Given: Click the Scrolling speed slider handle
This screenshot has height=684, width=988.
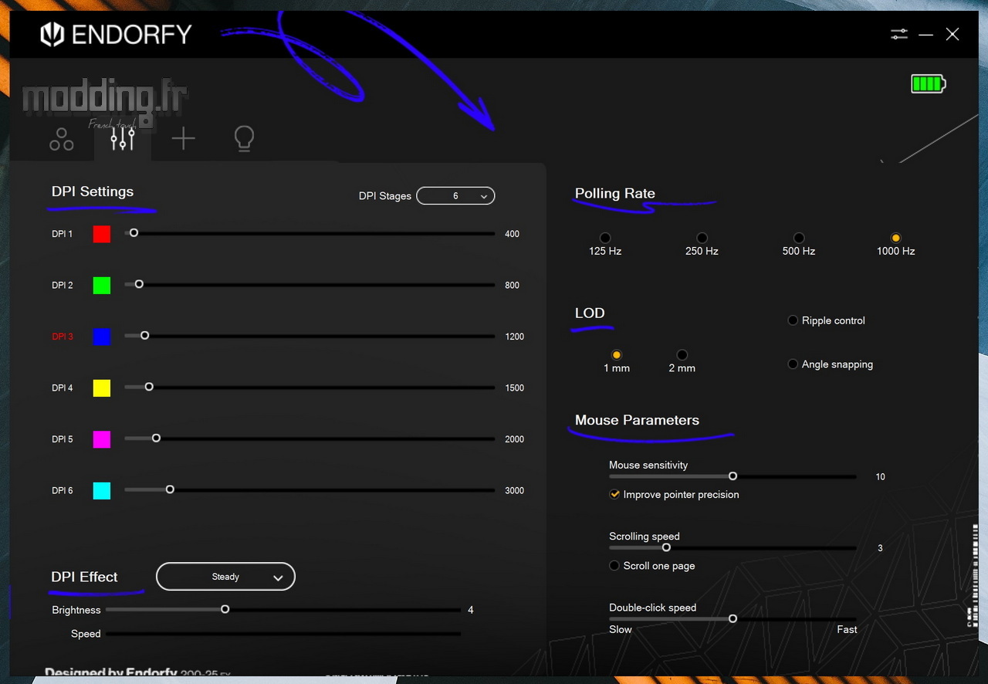Looking at the screenshot, I should click(666, 547).
